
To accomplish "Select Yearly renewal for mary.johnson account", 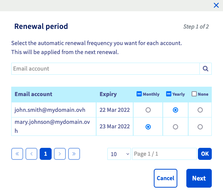I will coord(175,127).
